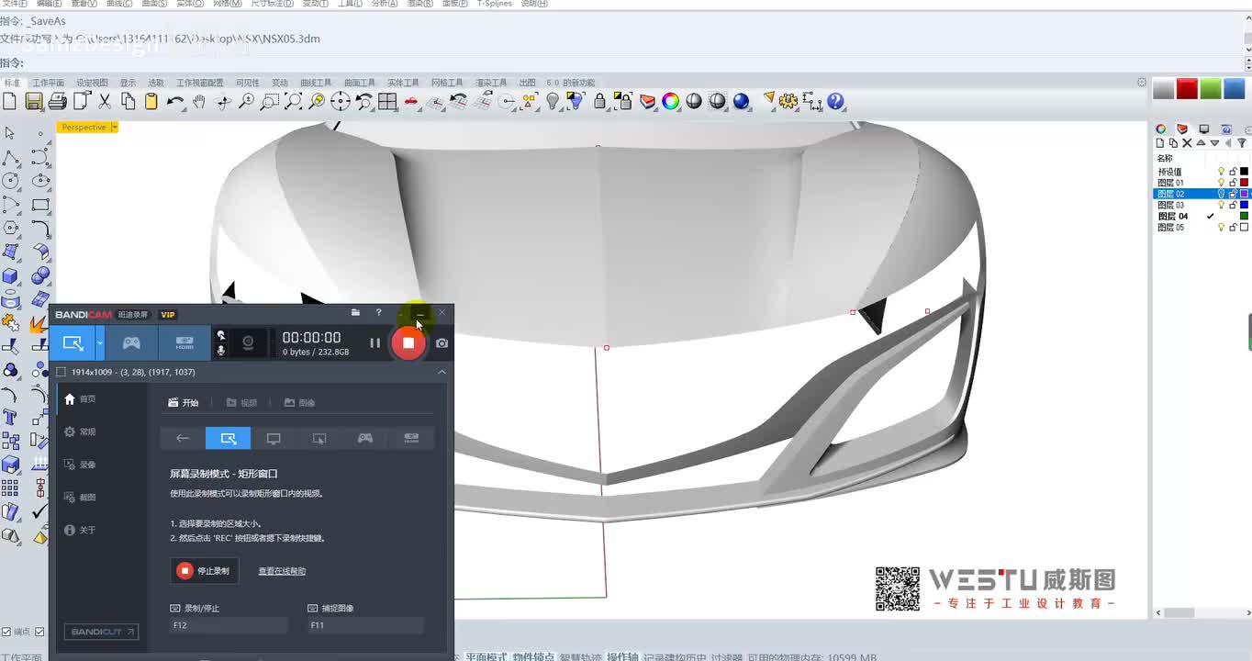
Task: Open the color wheel icon in toolbar
Action: point(671,102)
